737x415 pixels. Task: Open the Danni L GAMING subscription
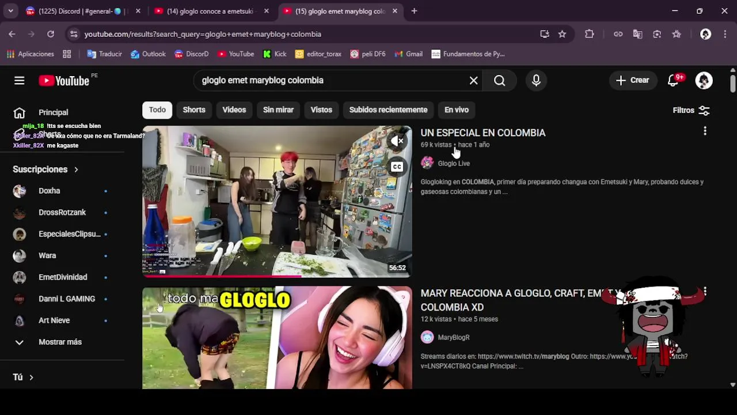click(x=62, y=299)
